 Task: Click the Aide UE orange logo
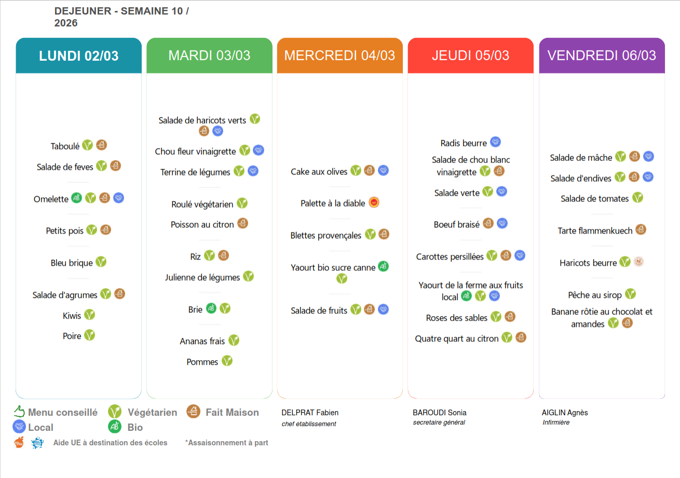19,443
